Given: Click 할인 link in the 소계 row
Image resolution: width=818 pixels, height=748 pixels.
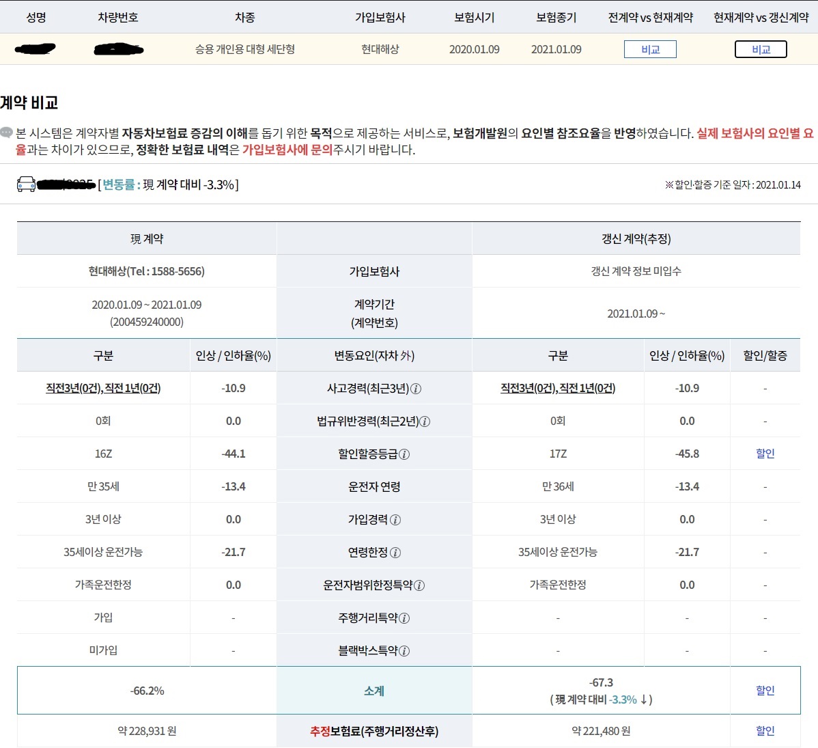Looking at the screenshot, I should (x=765, y=691).
